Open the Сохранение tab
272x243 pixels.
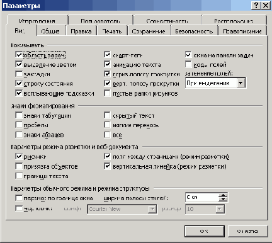pos(149,31)
